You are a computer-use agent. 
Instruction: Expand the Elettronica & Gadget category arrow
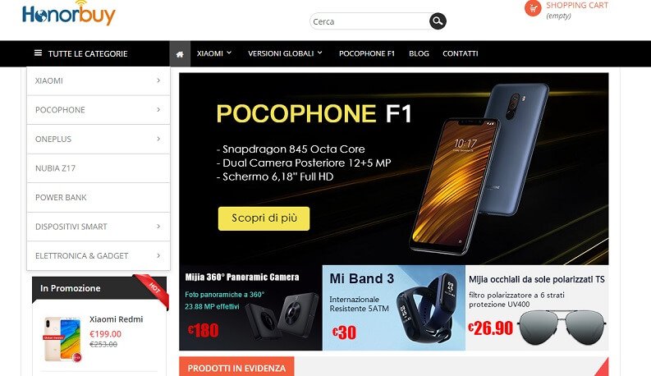158,255
